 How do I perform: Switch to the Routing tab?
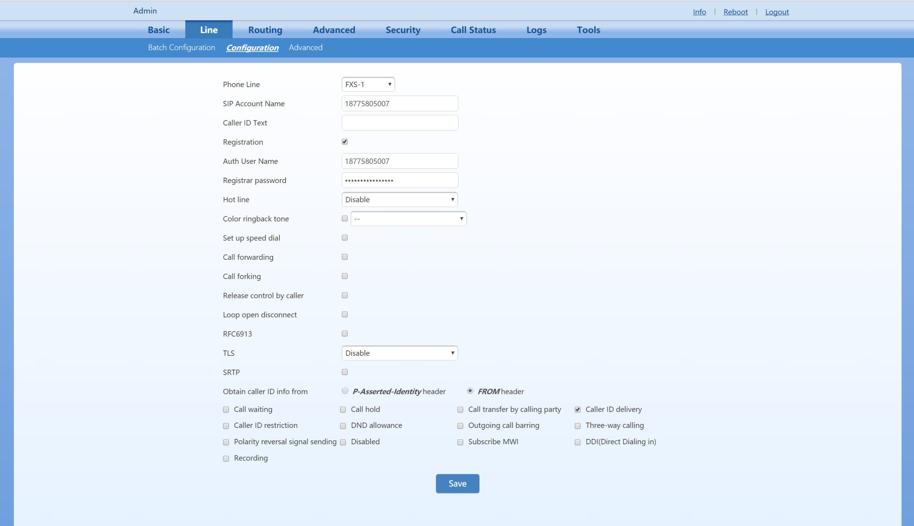[x=265, y=30]
